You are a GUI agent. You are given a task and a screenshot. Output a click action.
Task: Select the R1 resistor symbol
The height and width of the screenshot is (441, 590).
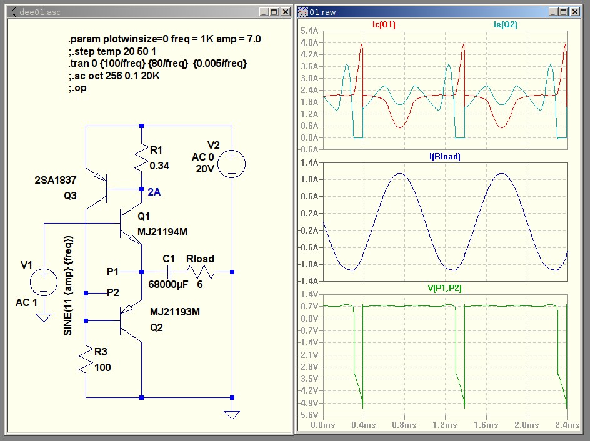click(142, 157)
